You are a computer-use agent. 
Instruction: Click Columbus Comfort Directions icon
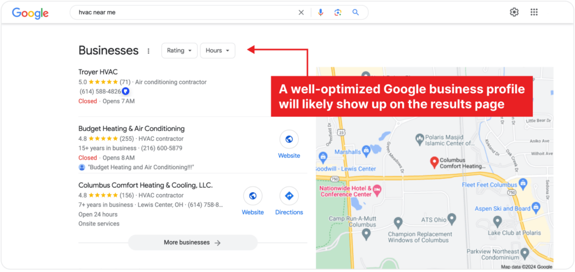(x=289, y=196)
